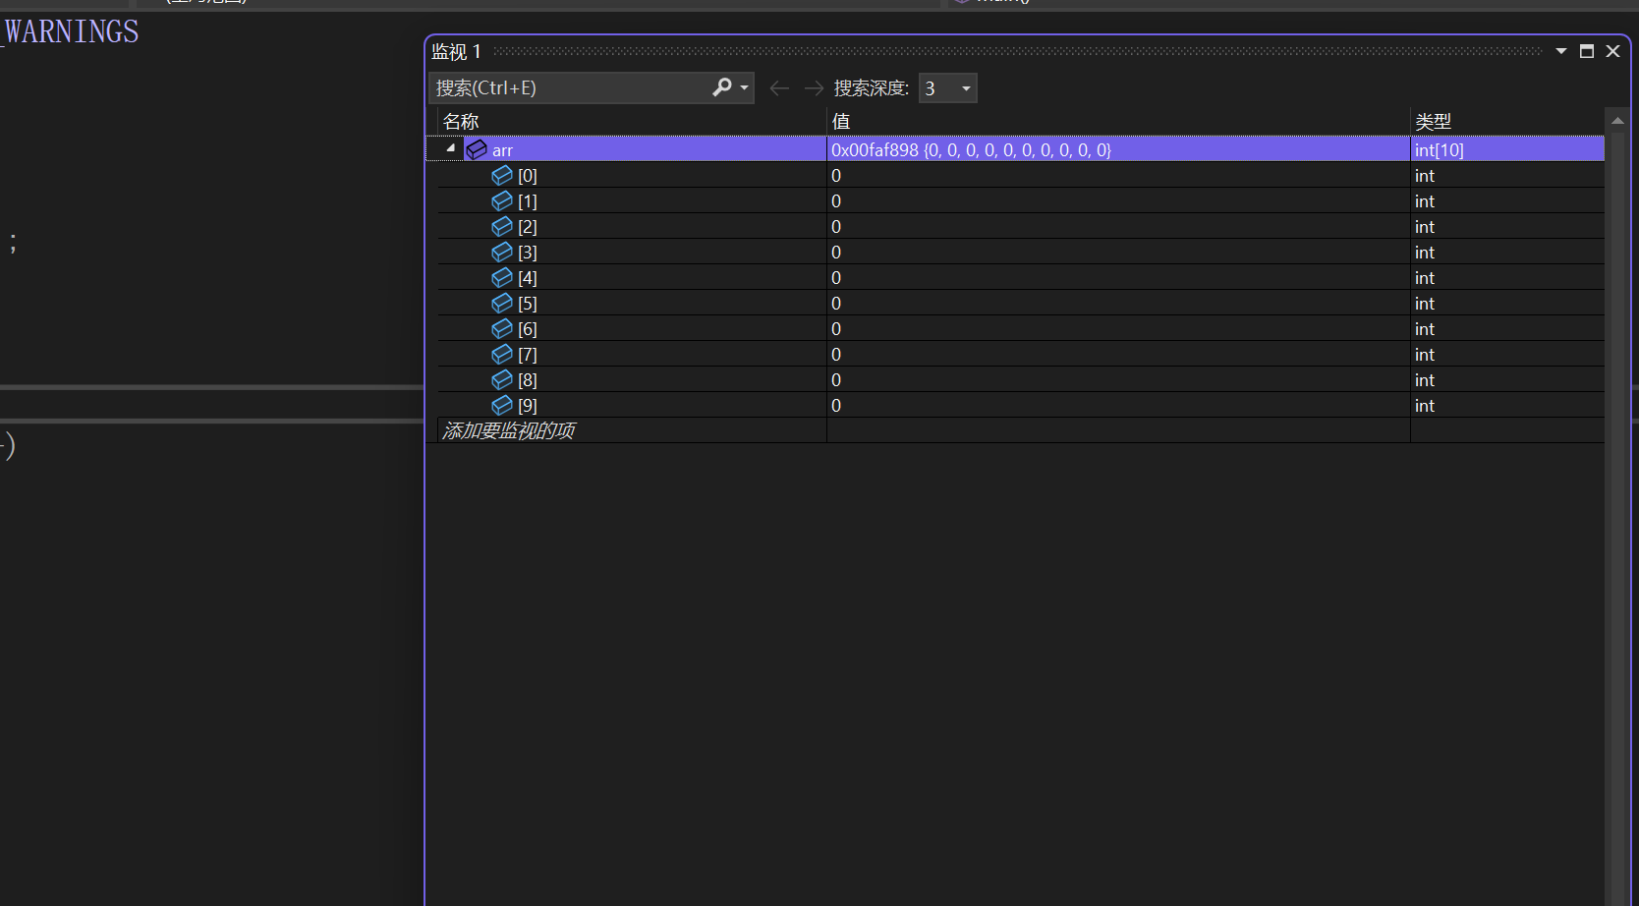Image resolution: width=1639 pixels, height=906 pixels.
Task: Select the [1] element row name
Action: click(528, 201)
